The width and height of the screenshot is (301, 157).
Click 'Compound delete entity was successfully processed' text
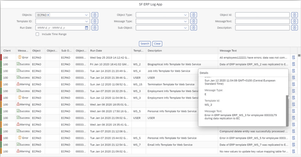coord(253,131)
